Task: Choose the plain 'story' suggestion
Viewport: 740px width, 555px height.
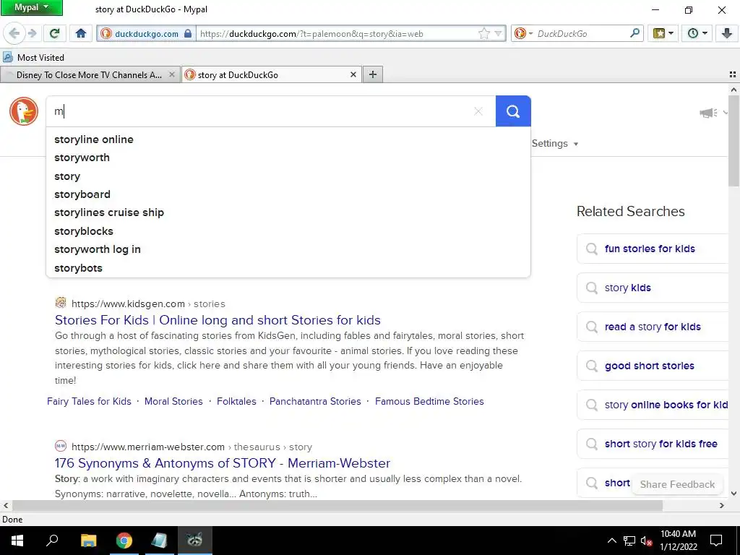Action: (x=288, y=176)
